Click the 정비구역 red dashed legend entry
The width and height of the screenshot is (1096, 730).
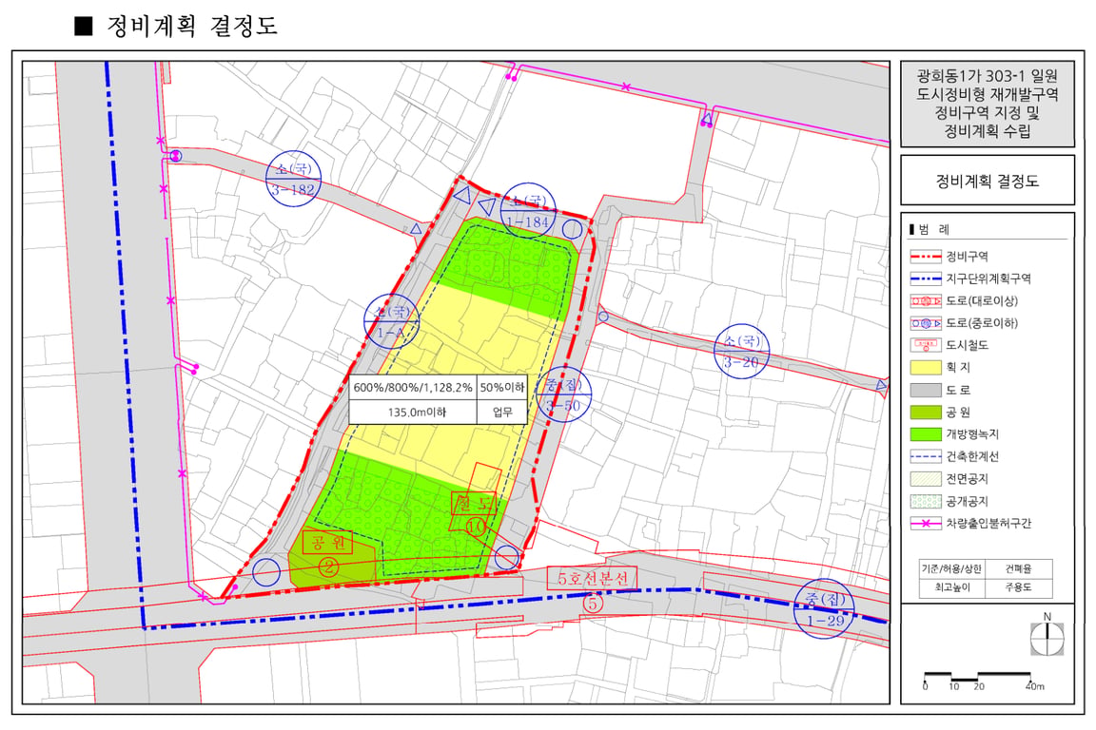[x=949, y=257]
